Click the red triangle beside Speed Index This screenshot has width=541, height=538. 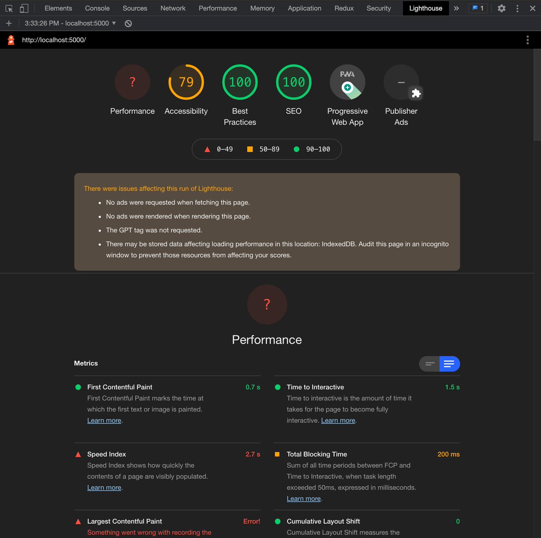point(78,454)
